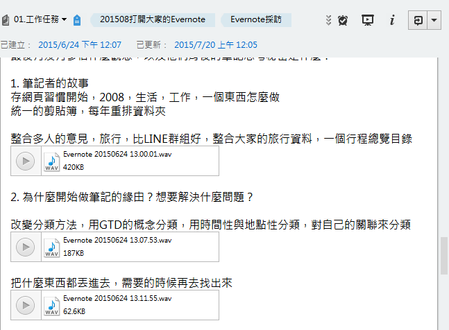Expand the hidden tags chevron
This screenshot has height=330, width=449.
tap(328, 20)
